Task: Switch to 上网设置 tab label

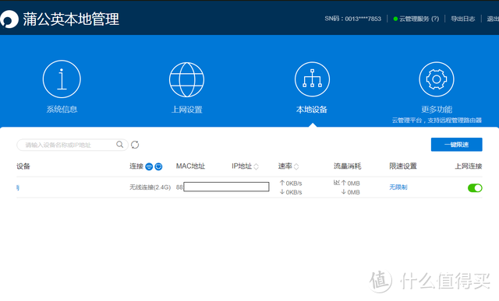Action: point(187,110)
